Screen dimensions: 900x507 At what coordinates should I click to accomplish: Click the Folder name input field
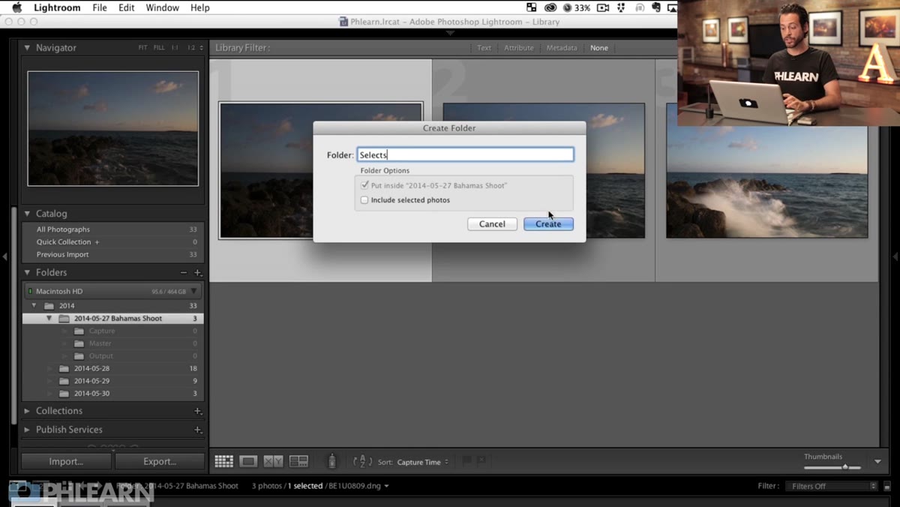point(465,155)
